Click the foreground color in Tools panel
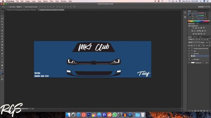The width and height of the screenshot is (211, 118). (1, 72)
